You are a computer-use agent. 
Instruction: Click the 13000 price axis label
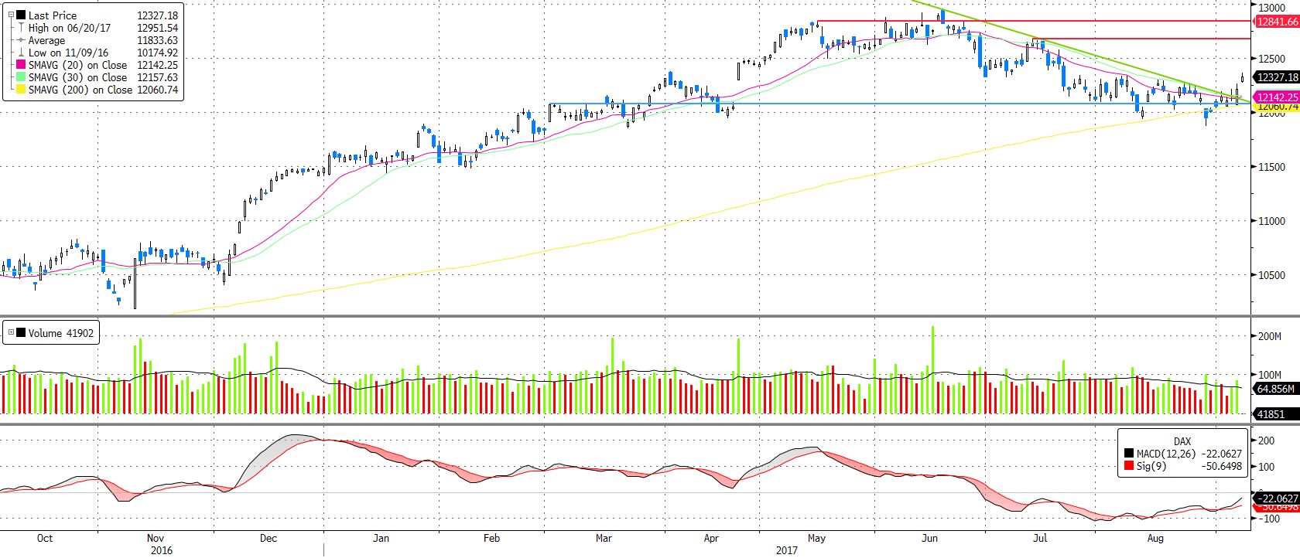click(x=1272, y=8)
